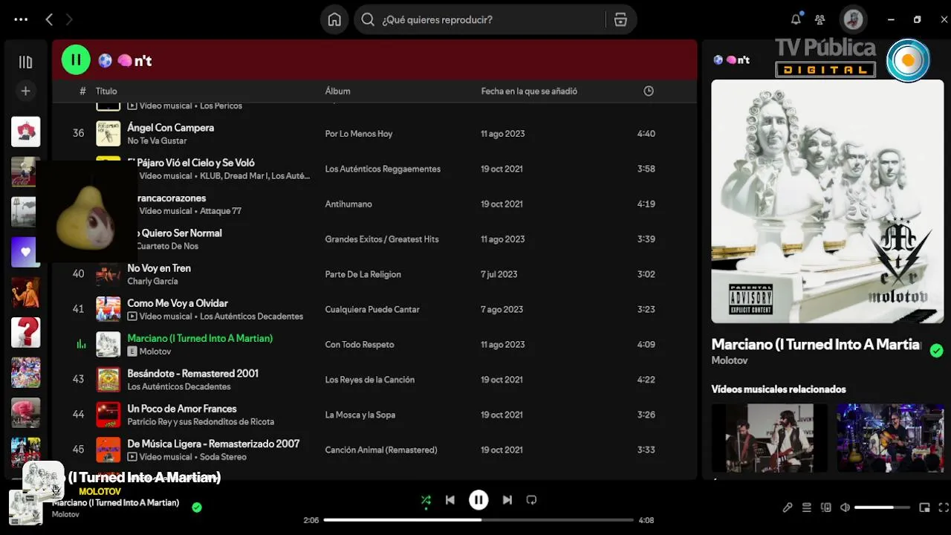The height and width of the screenshot is (535, 951).
Task: Open the notifications bell
Action: coord(796,19)
